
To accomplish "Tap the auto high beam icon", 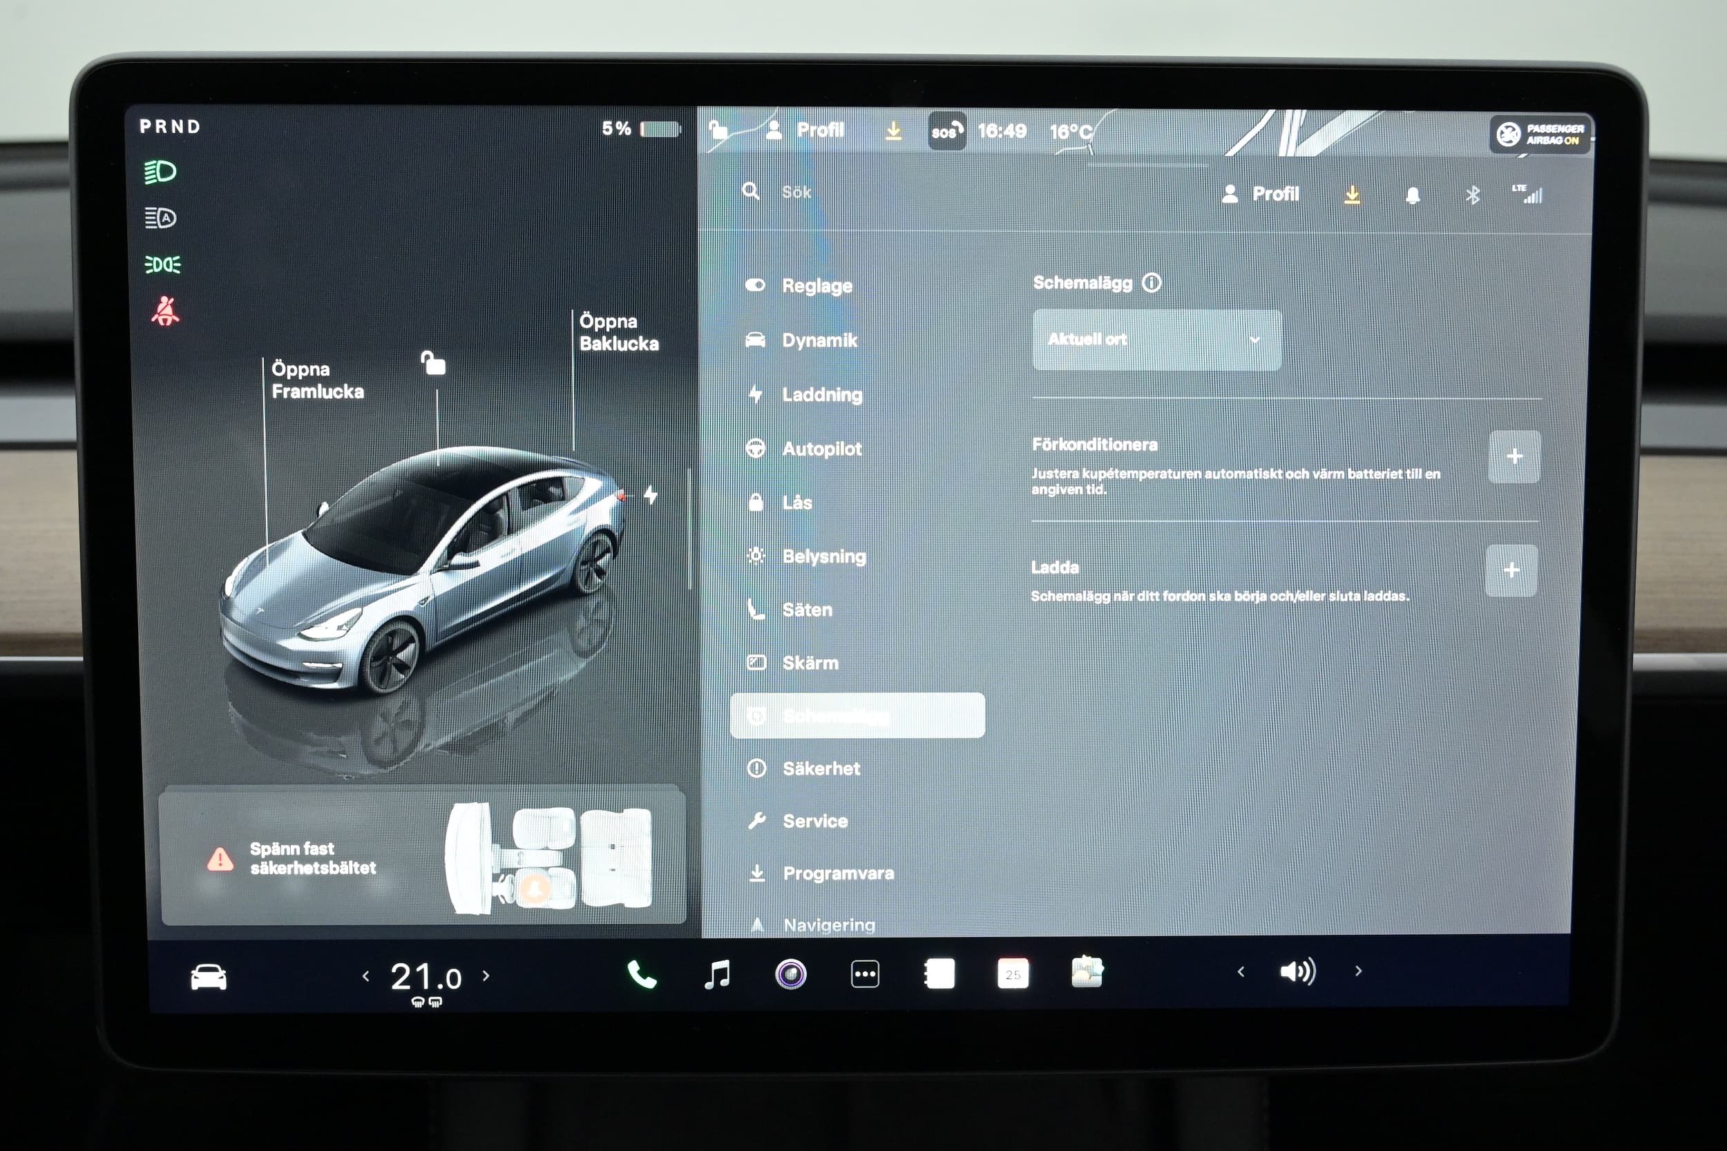I will pos(160,218).
